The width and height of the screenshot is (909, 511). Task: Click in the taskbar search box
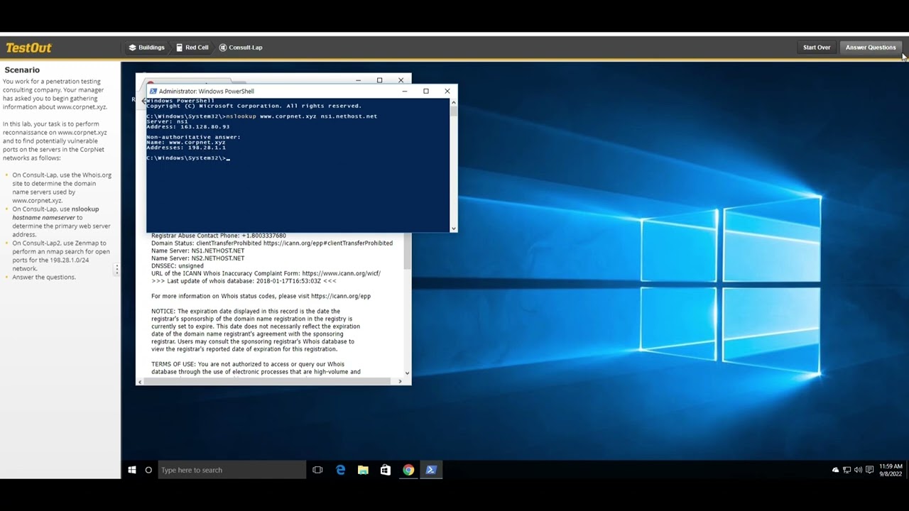pos(232,470)
